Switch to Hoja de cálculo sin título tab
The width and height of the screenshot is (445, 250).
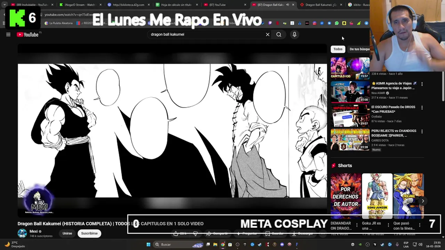click(176, 5)
